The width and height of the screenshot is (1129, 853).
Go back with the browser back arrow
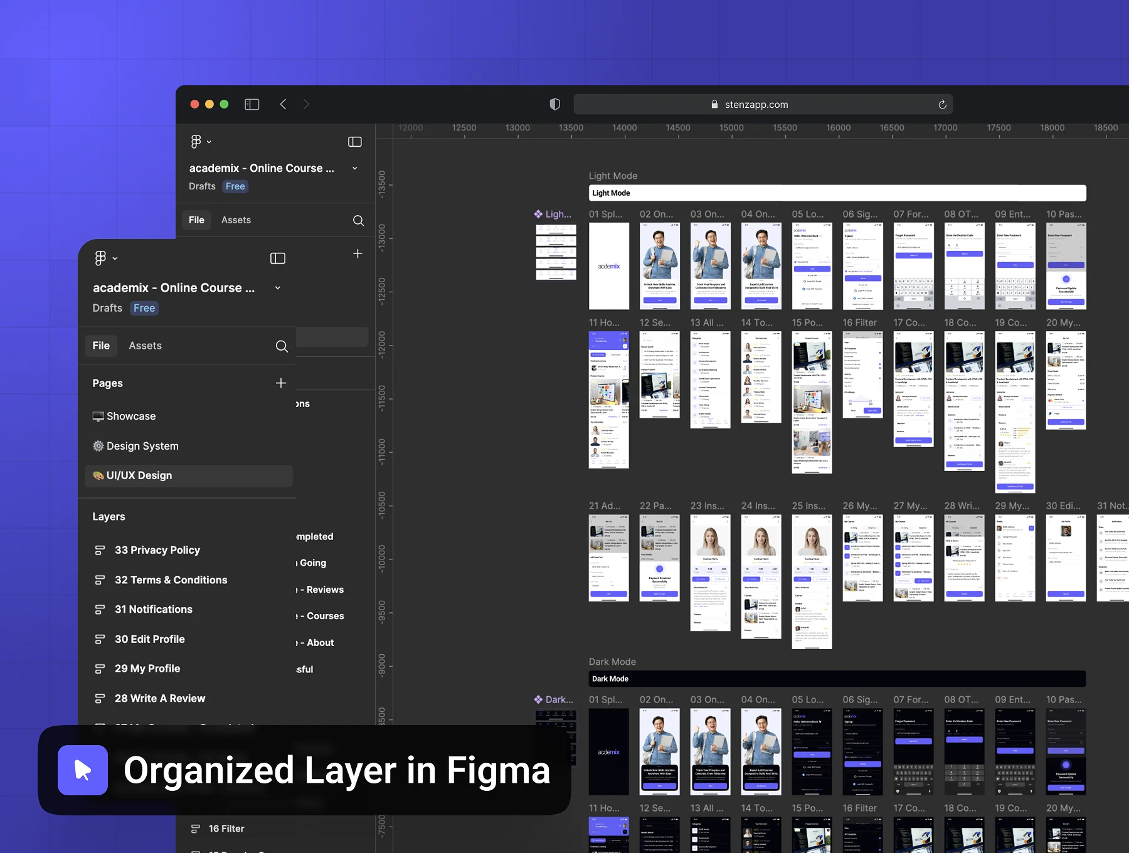(284, 104)
